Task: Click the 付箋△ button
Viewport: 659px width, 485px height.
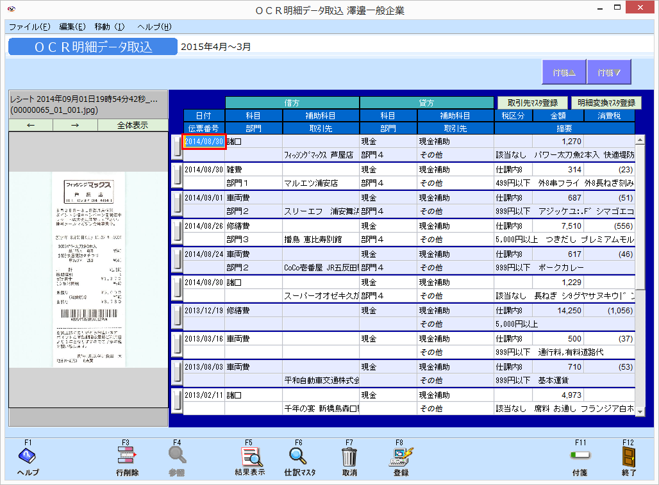Action: [563, 72]
